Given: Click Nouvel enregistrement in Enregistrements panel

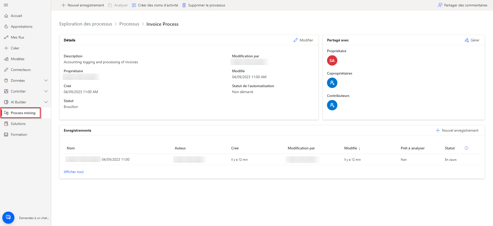Looking at the screenshot, I should pyautogui.click(x=457, y=130).
